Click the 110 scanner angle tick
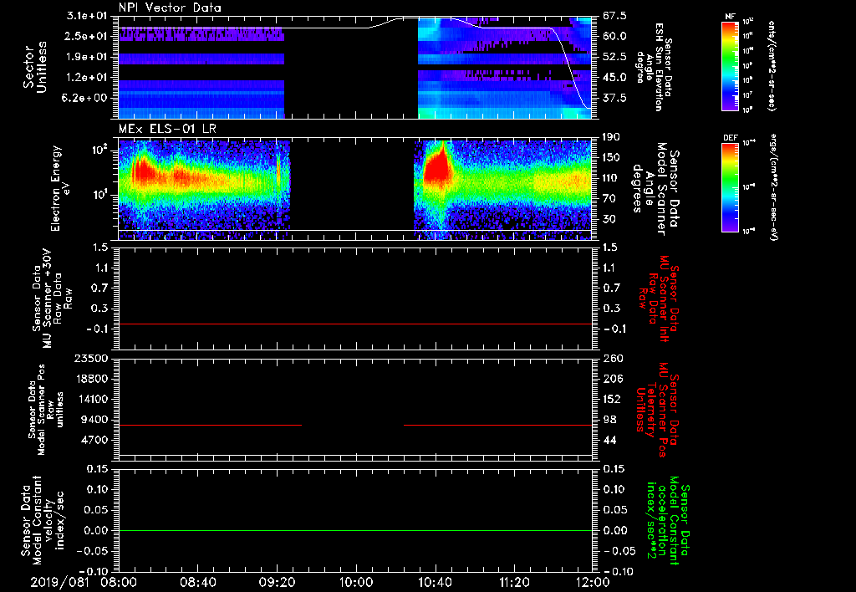The height and width of the screenshot is (592, 856). pos(611,178)
